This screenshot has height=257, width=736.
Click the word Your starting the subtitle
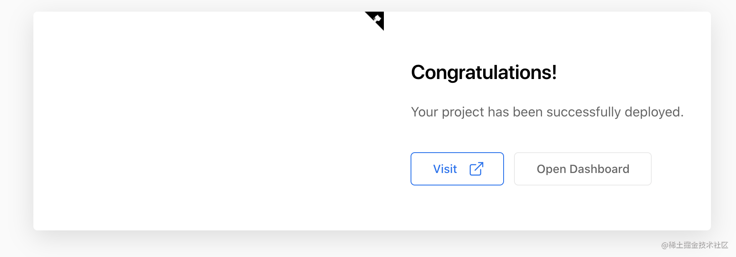(x=425, y=112)
